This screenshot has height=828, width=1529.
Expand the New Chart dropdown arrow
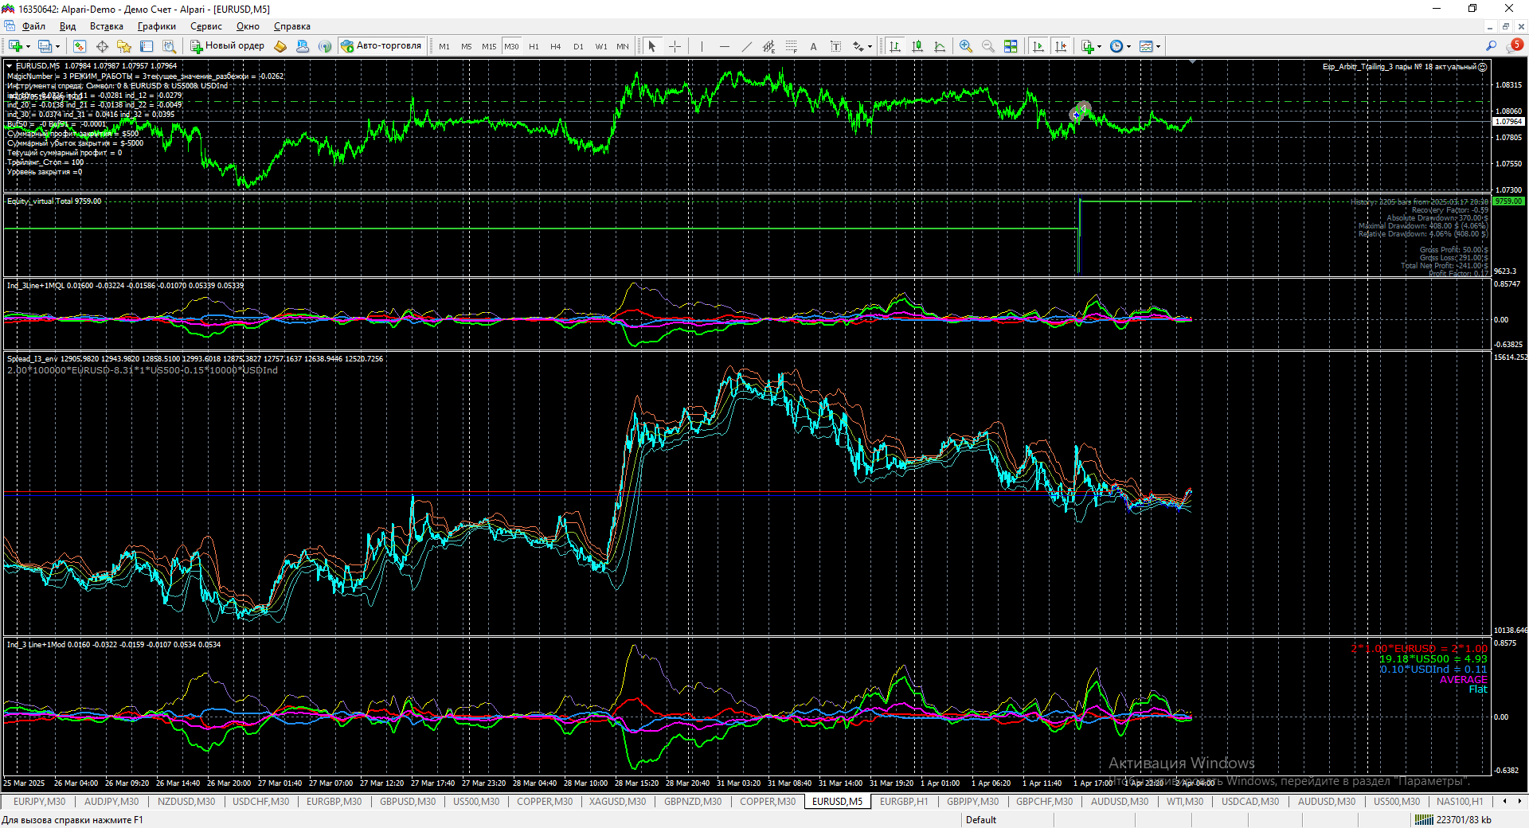coord(28,46)
